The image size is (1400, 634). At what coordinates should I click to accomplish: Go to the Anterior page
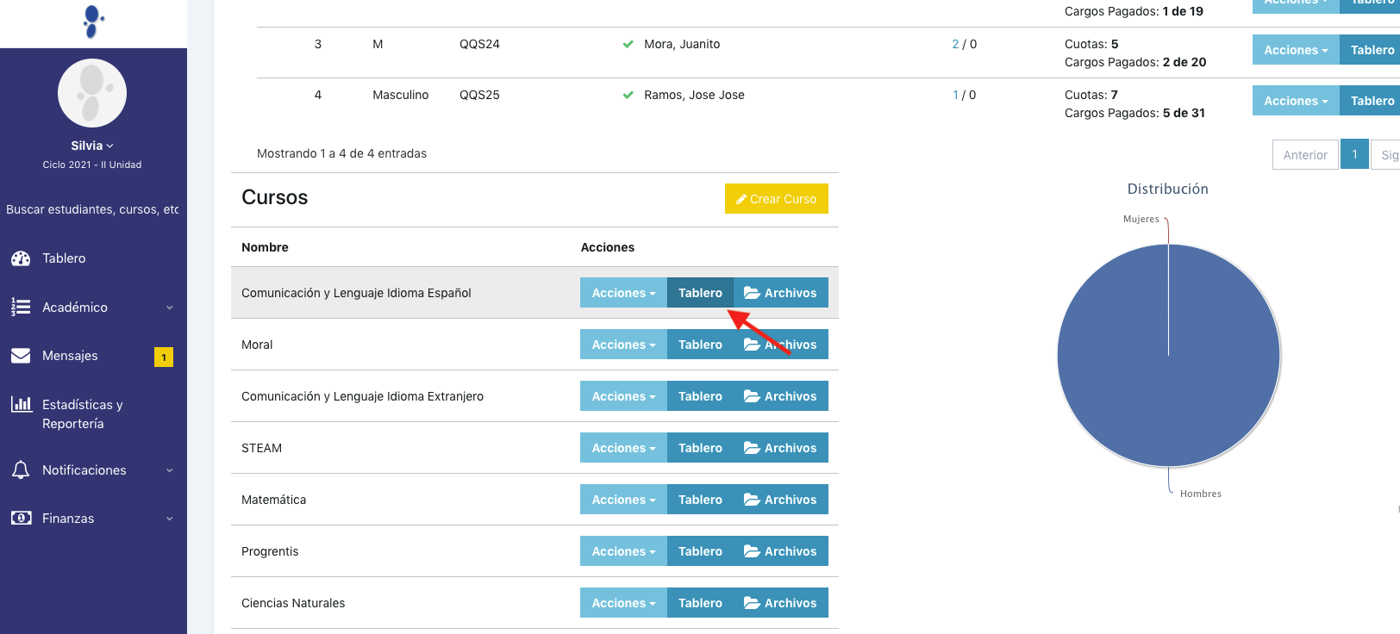click(1305, 155)
